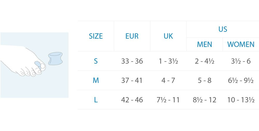Select size L row label
The width and height of the screenshot is (259, 131).
(x=96, y=100)
